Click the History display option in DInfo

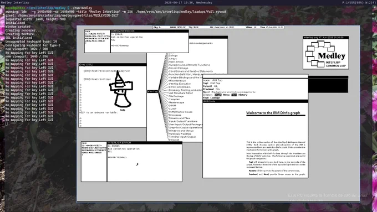243,95
